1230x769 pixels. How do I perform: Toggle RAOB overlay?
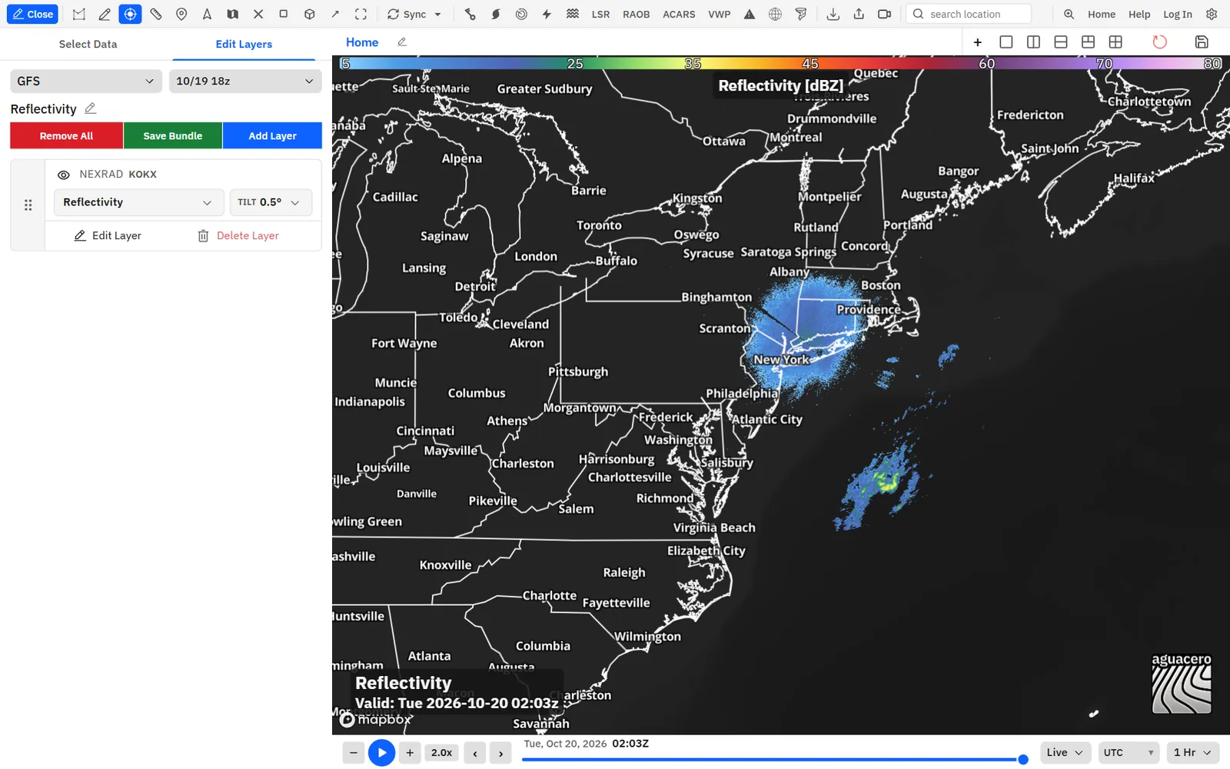636,14
